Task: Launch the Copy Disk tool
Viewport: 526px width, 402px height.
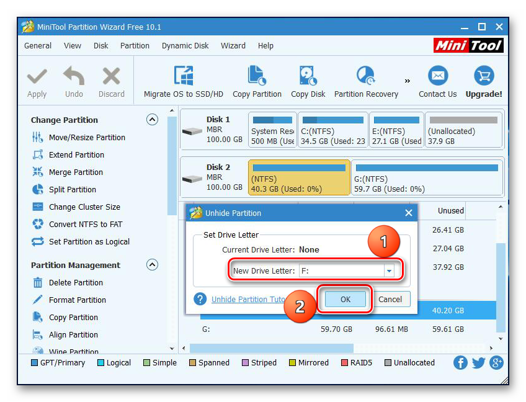Action: click(x=308, y=76)
